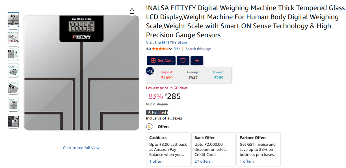Screen dimensions: 346x168
Task: Open Search this page link
Action: [x=198, y=49]
